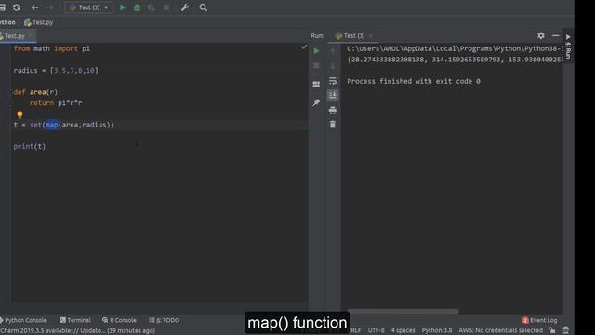The width and height of the screenshot is (595, 335).
Task: Open Run panel settings gear
Action: coord(541,35)
